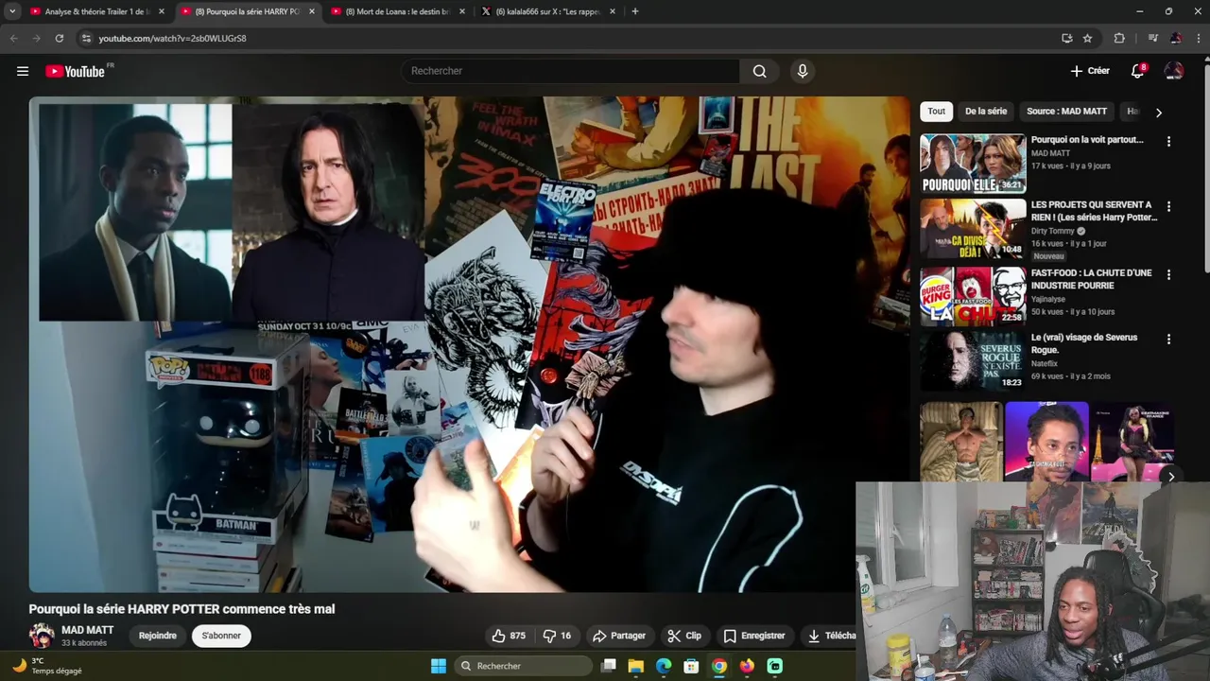
Task: Open Pourquoi on la voit partout thumbnail
Action: [973, 164]
